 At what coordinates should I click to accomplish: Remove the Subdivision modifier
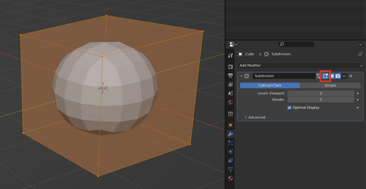click(351, 76)
